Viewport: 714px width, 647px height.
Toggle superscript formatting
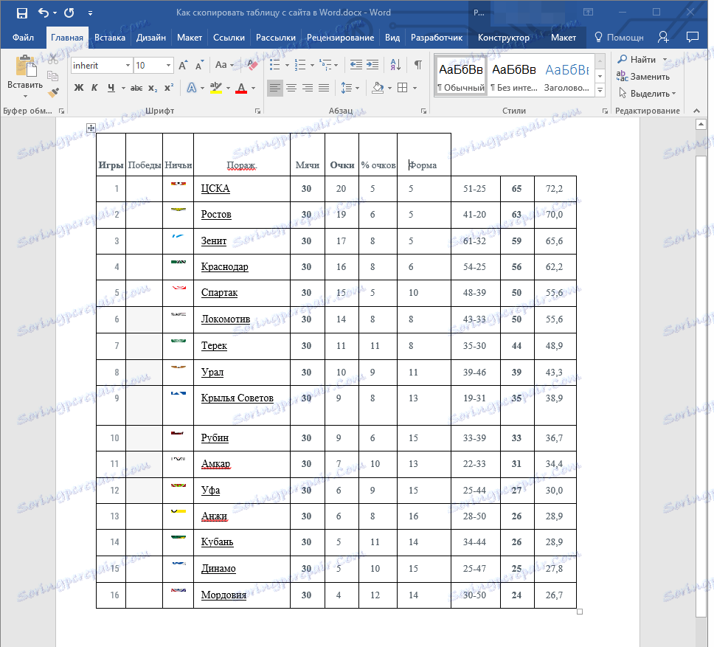coord(169,88)
